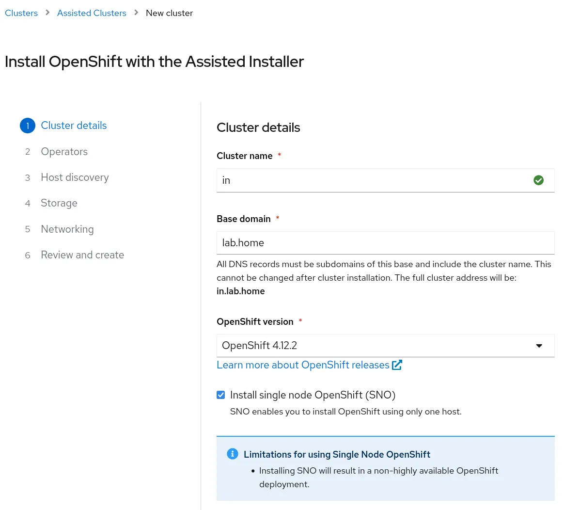Navigate to Assisted Clusters breadcrumb link
564x510 pixels.
pos(92,13)
